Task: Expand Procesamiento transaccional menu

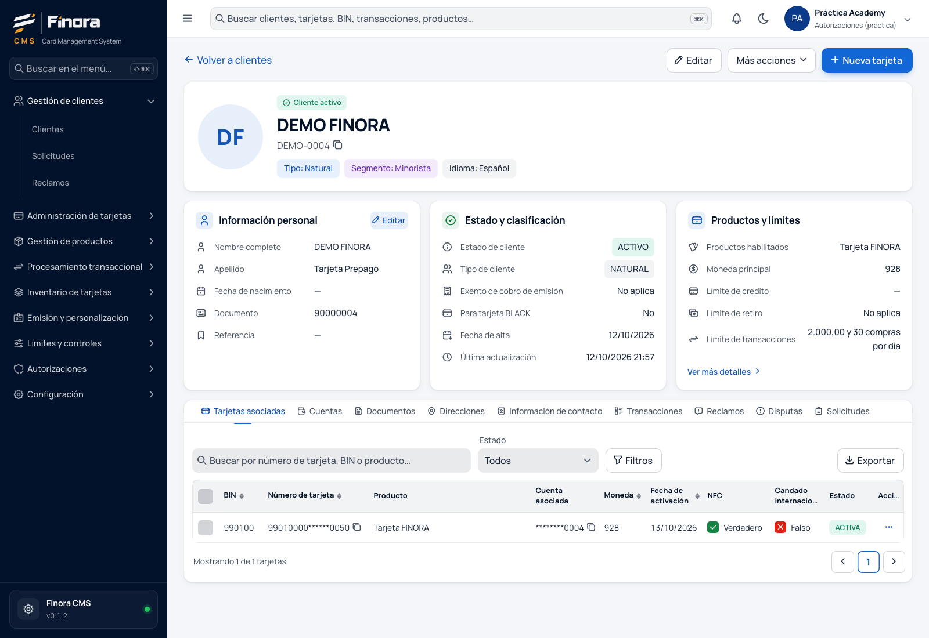Action: [x=84, y=267]
